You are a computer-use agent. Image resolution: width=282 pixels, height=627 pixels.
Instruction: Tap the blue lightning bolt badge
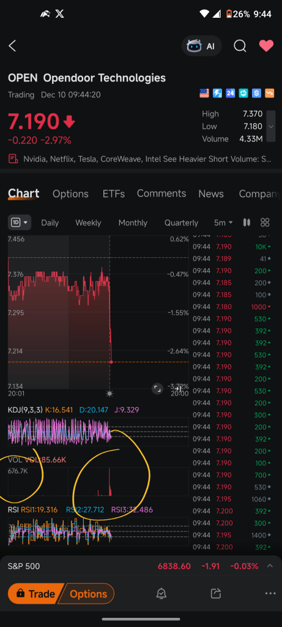[x=217, y=93]
